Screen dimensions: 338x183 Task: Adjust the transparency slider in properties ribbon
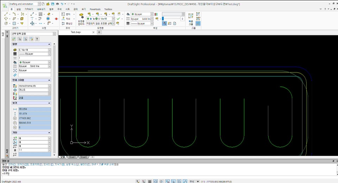pos(163,19)
